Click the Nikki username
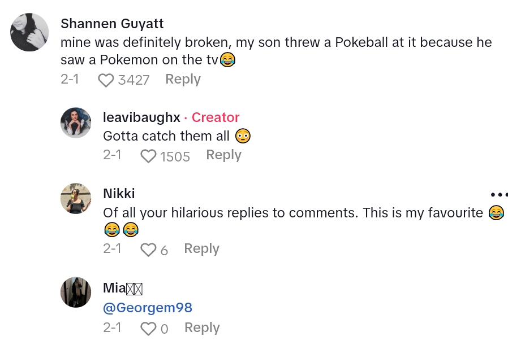The image size is (508, 345). [x=119, y=194]
